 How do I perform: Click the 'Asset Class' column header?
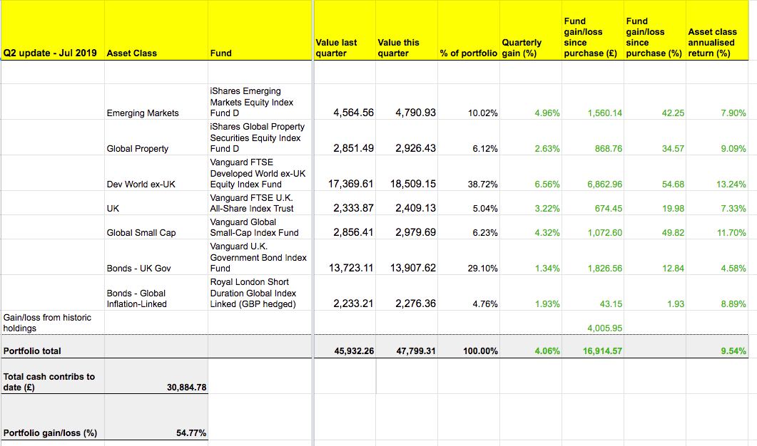coord(132,53)
